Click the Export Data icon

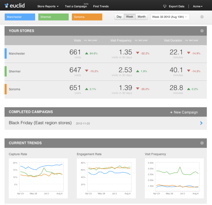pyautogui.click(x=165, y=6)
